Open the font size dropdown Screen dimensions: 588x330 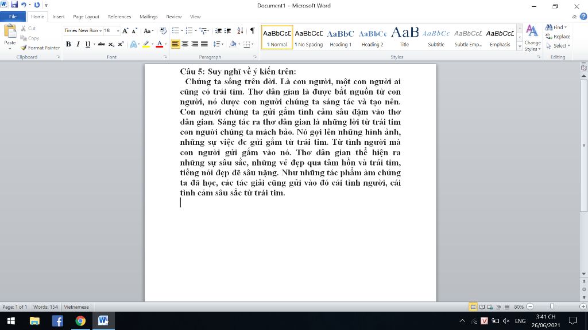118,31
